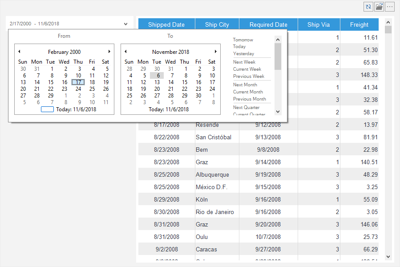Click the refresh icon in top toolbar

[368, 7]
